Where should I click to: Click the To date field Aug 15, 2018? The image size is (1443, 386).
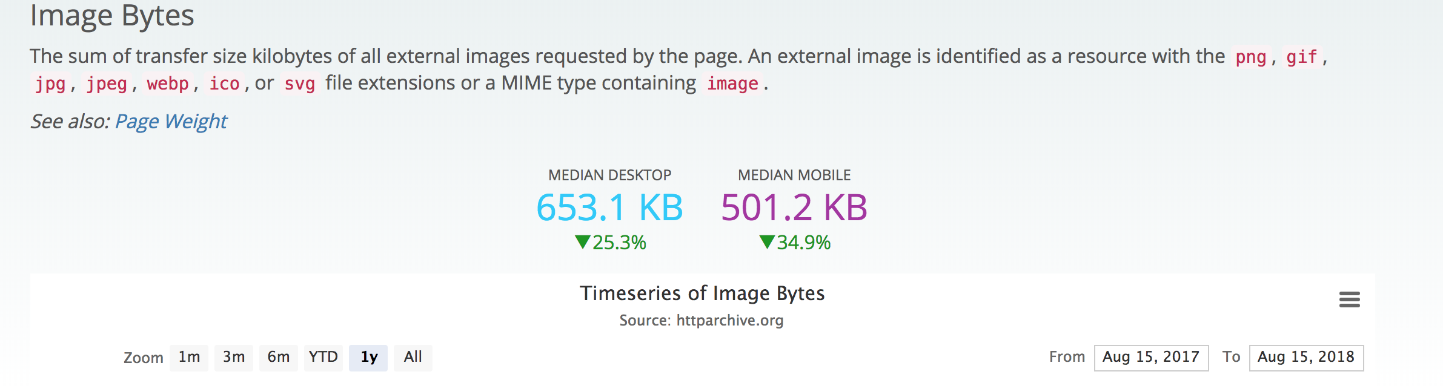tap(1306, 358)
